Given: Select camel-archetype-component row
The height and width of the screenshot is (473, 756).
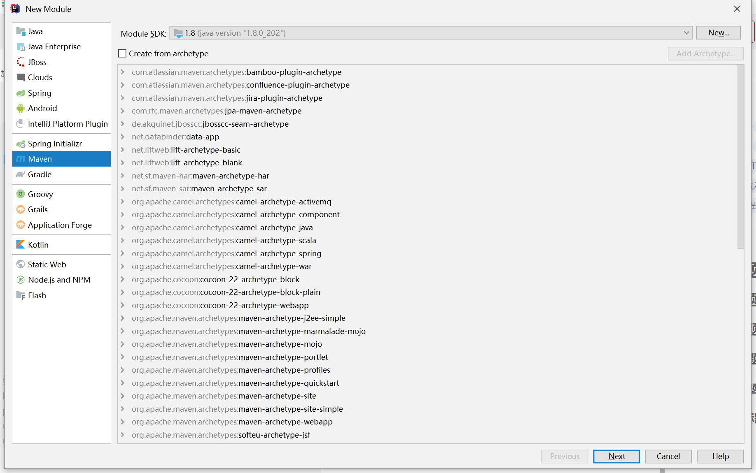Looking at the screenshot, I should [427, 214].
